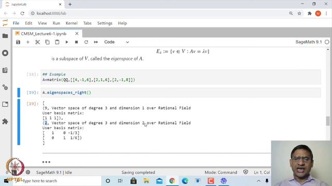Click the notebook vertical scrollbar thumb
The image size is (332, 186).
327,121
